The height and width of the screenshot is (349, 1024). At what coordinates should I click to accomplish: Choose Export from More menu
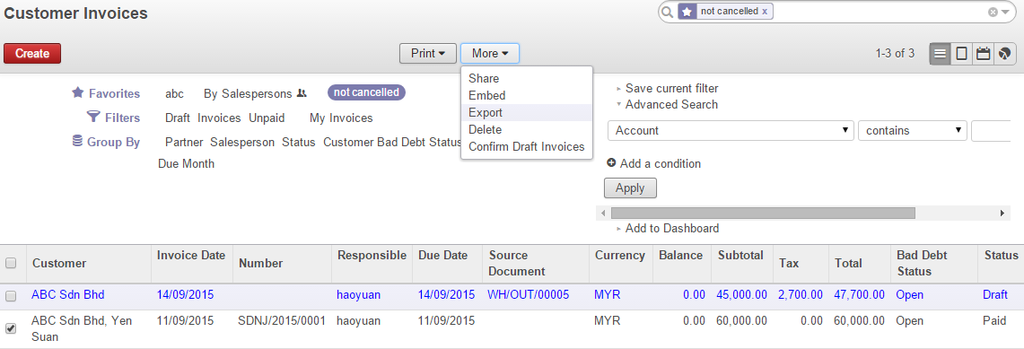pos(527,112)
